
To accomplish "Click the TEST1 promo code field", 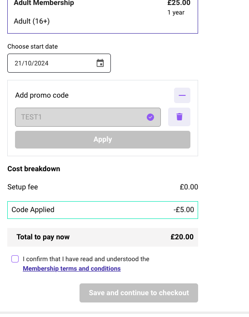I will (x=88, y=117).
